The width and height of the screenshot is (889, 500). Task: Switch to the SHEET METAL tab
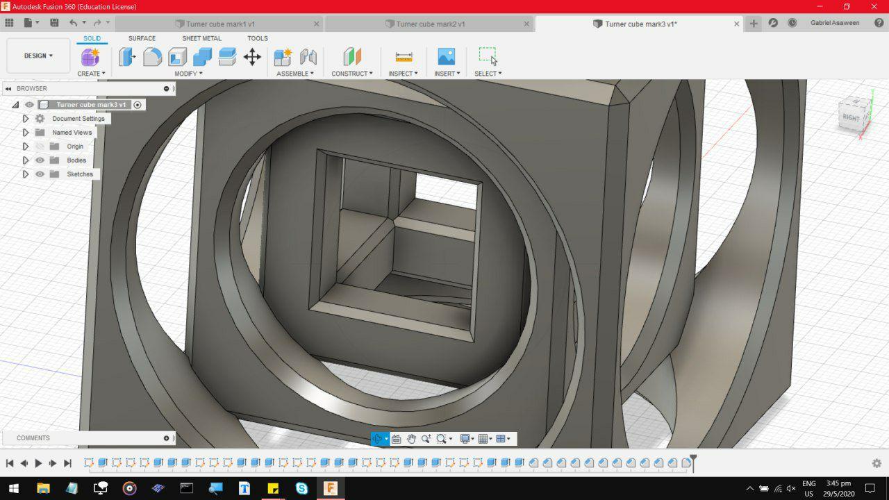click(201, 38)
